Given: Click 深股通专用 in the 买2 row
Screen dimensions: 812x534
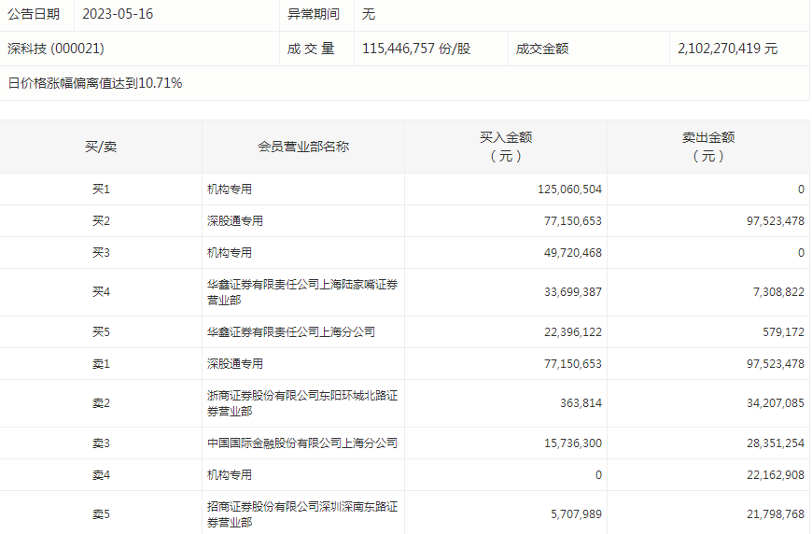Looking at the screenshot, I should click(x=235, y=221).
